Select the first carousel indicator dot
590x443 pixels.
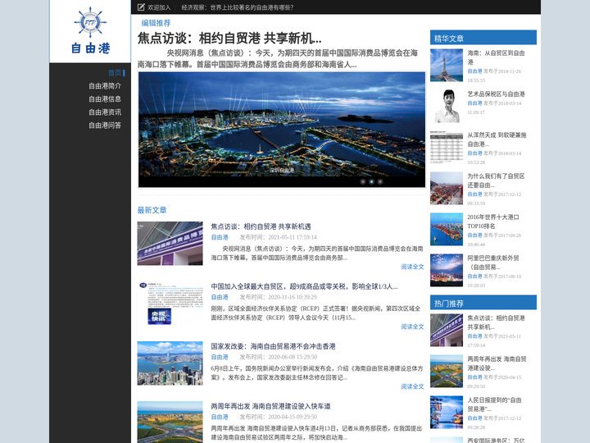tap(363, 181)
